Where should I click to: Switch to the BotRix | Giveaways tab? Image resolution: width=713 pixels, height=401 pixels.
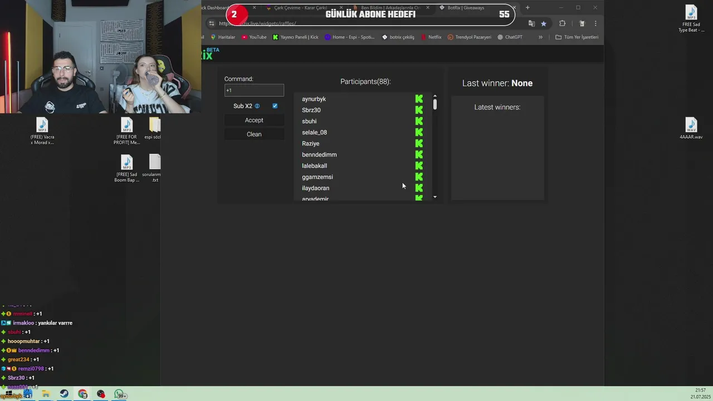pos(466,8)
